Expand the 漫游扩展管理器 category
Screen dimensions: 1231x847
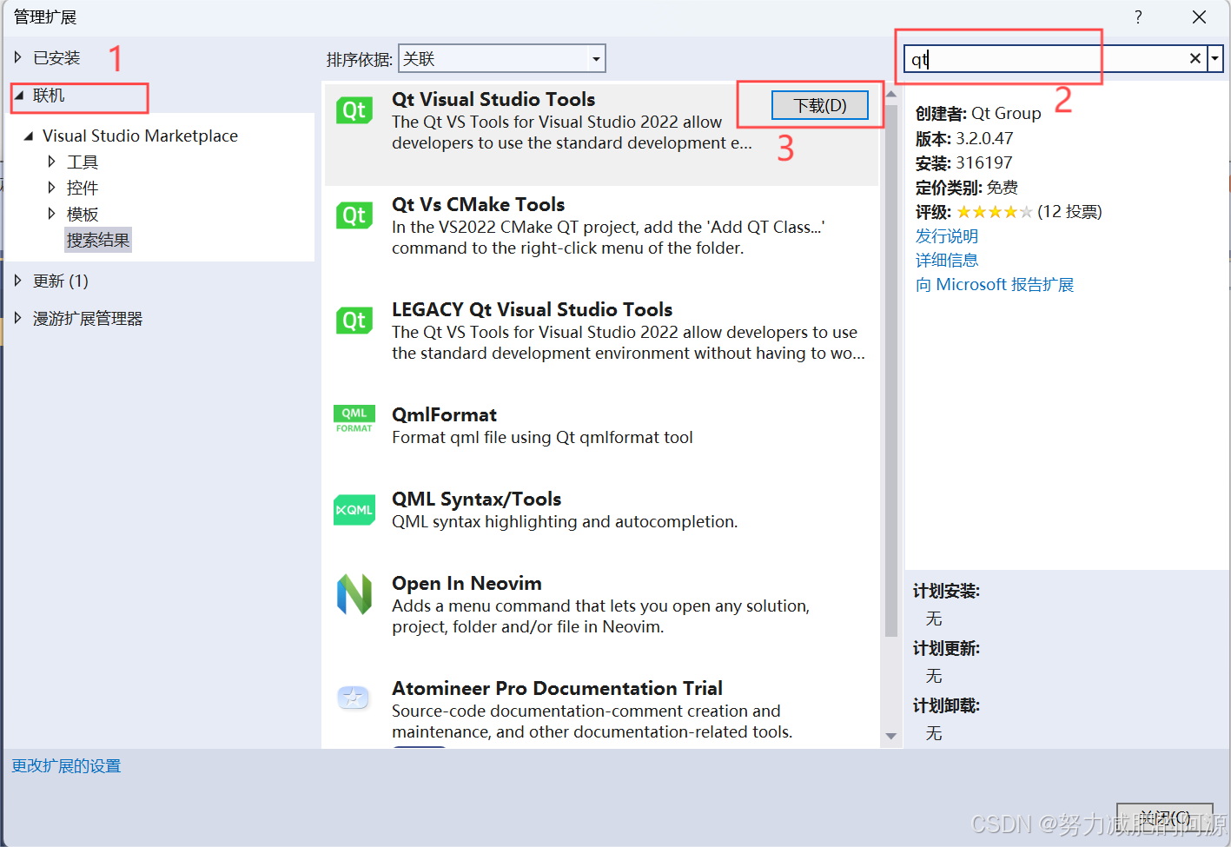pos(17,318)
